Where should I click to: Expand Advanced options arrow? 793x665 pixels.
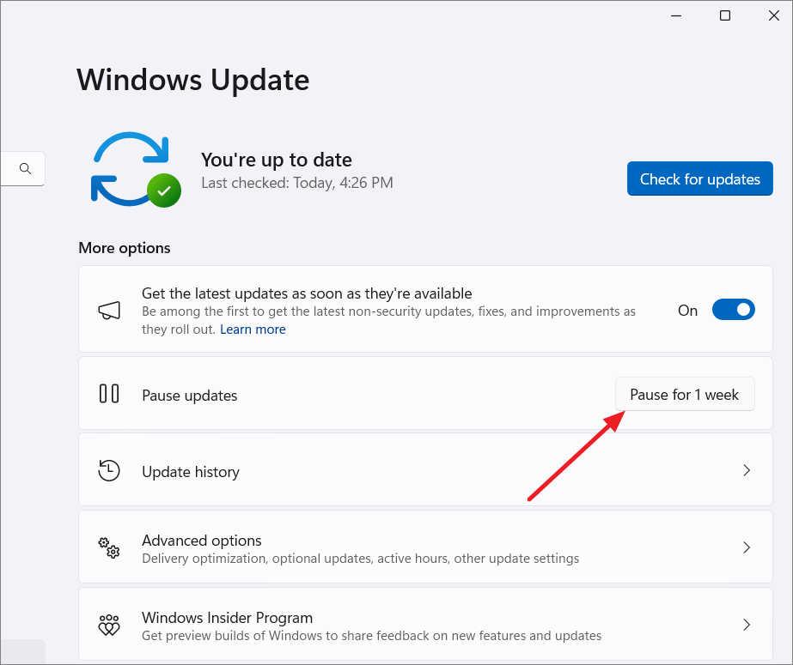747,547
